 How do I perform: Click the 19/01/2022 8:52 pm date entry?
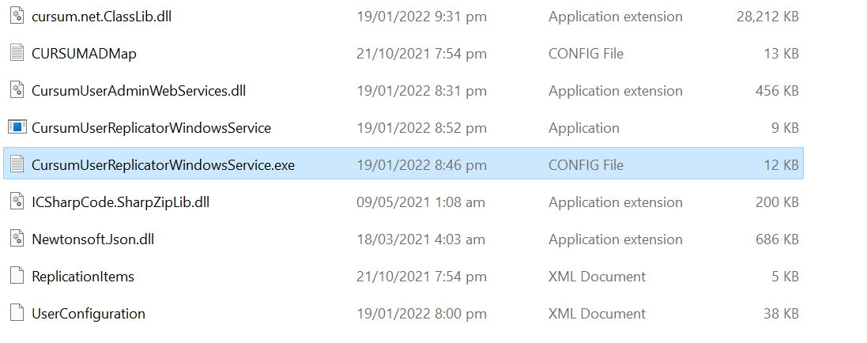pos(422,128)
